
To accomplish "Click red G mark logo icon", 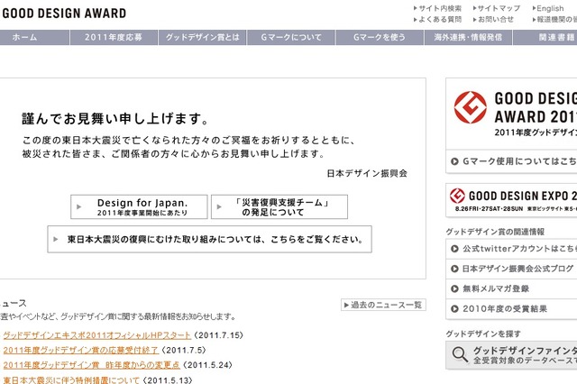I will (x=471, y=107).
